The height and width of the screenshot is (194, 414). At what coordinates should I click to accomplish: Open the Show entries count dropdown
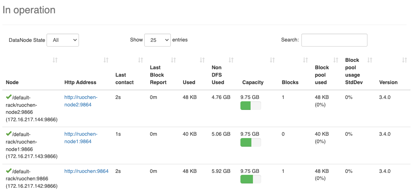158,40
